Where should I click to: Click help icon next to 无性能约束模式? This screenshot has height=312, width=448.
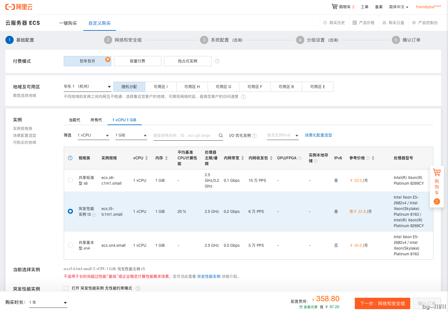coord(138,289)
